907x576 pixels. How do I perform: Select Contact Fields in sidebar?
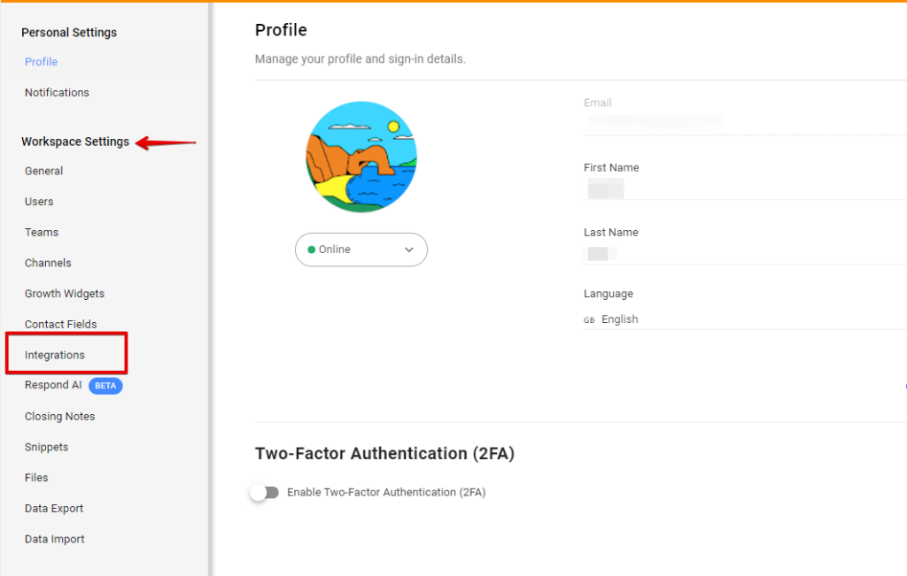point(61,325)
